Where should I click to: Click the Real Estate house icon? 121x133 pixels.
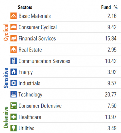tap(14, 50)
